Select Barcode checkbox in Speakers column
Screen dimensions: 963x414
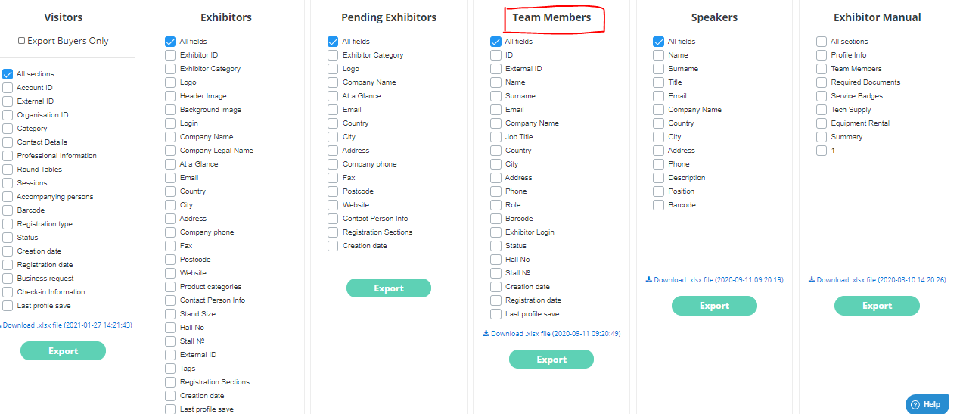coord(658,205)
